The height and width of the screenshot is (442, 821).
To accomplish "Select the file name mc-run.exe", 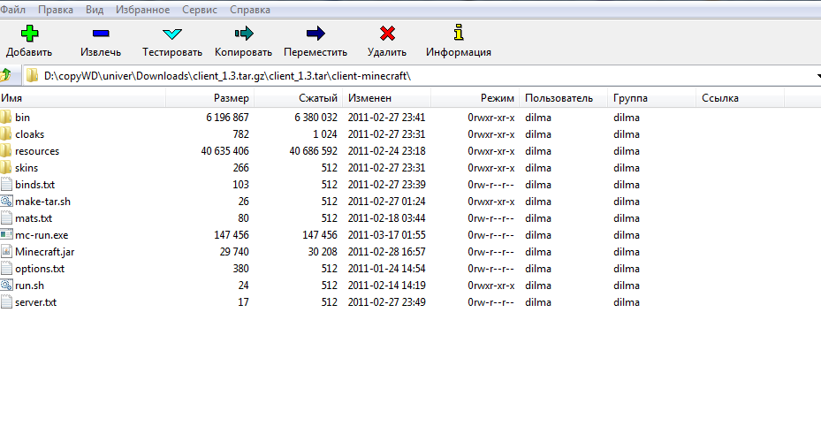I will [x=42, y=234].
